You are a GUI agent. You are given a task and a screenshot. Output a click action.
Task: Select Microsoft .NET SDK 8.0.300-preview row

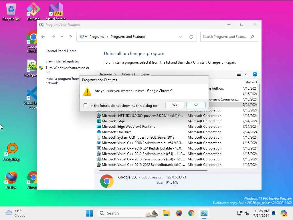pyautogui.click(x=177, y=116)
